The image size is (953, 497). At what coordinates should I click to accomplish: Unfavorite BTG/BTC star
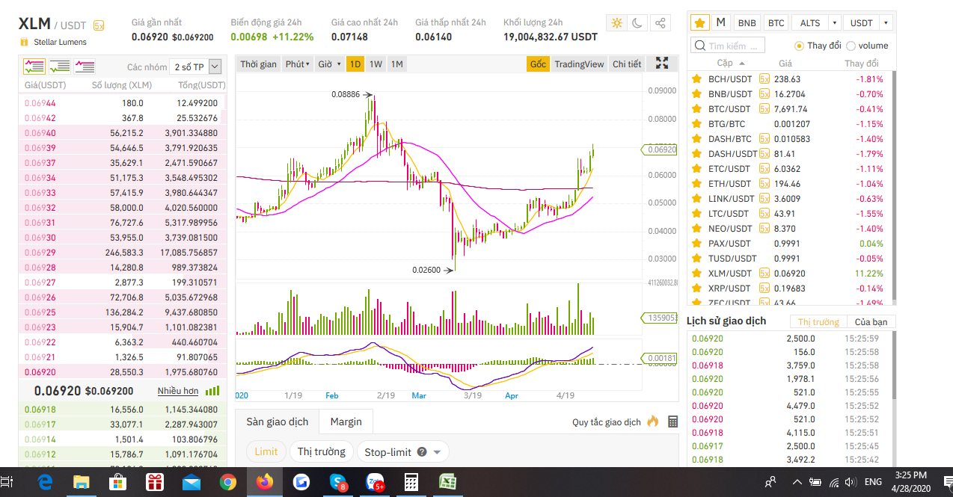tap(696, 123)
